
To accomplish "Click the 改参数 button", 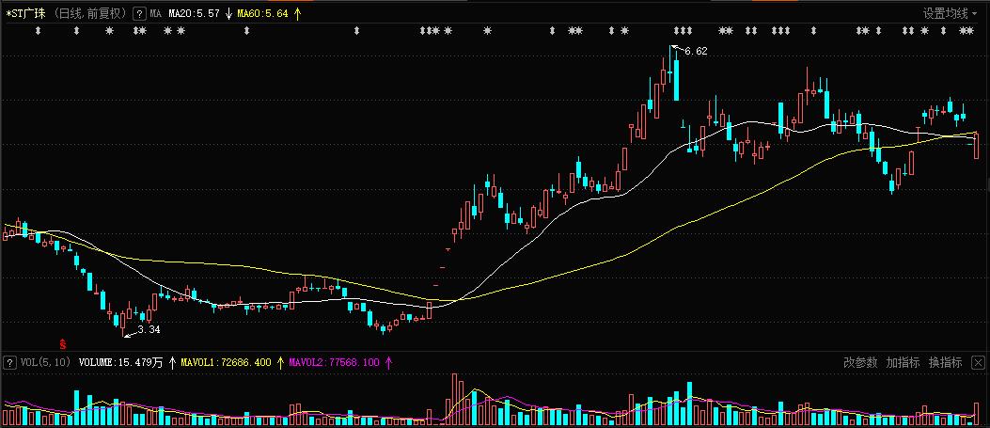I will tap(859, 362).
